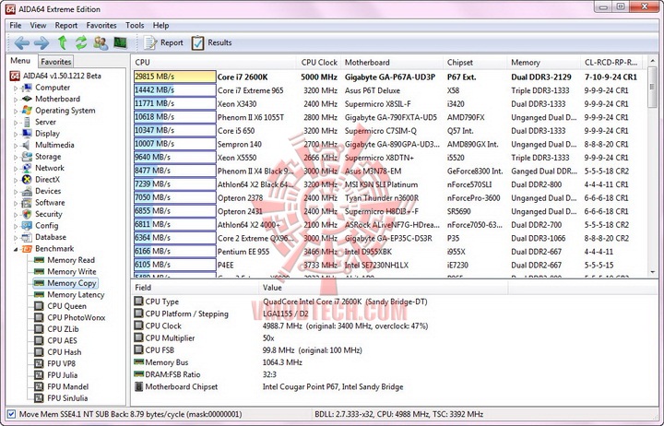Open the View menu
The width and height of the screenshot is (664, 426).
pos(38,26)
